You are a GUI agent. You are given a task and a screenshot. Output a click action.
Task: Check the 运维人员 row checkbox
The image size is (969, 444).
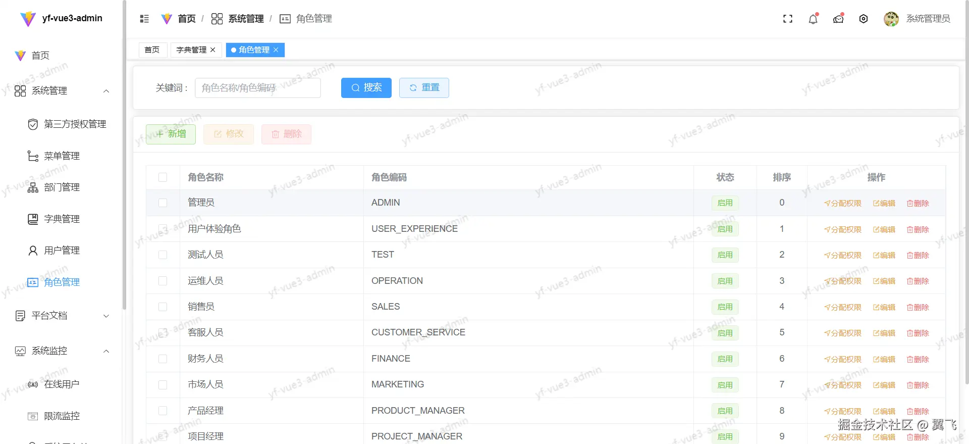163,281
